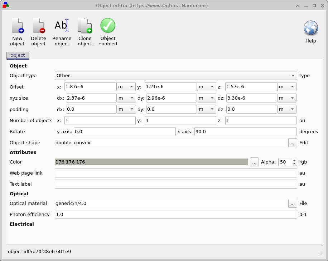
Task: Switch to the object tab
Action: coord(17,55)
